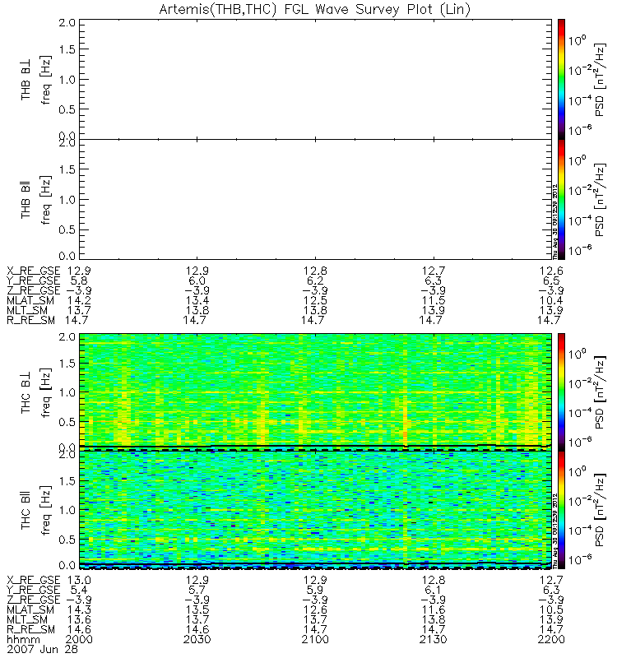
Task: Click the 'THB B∥' y-axis label
Action: [26, 200]
